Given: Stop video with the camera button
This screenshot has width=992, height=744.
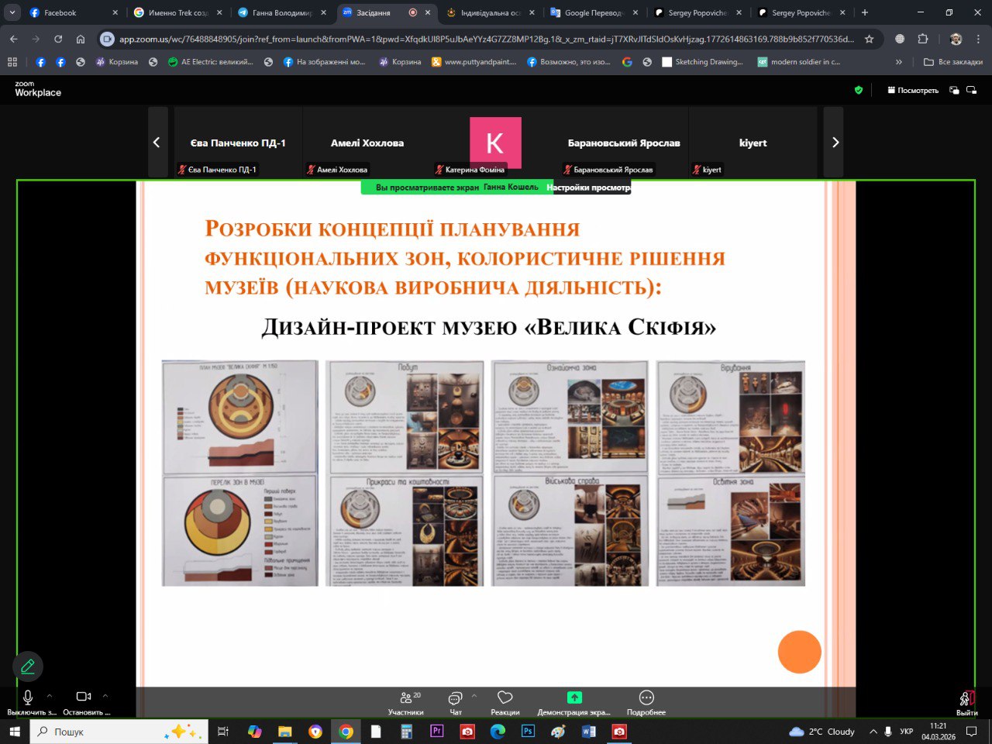Looking at the screenshot, I should 84,697.
